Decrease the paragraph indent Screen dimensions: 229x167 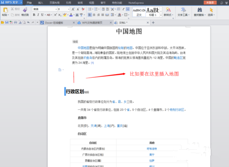[103, 9]
